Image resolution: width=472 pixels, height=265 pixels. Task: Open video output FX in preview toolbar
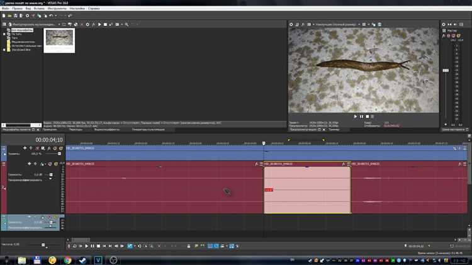303,25
